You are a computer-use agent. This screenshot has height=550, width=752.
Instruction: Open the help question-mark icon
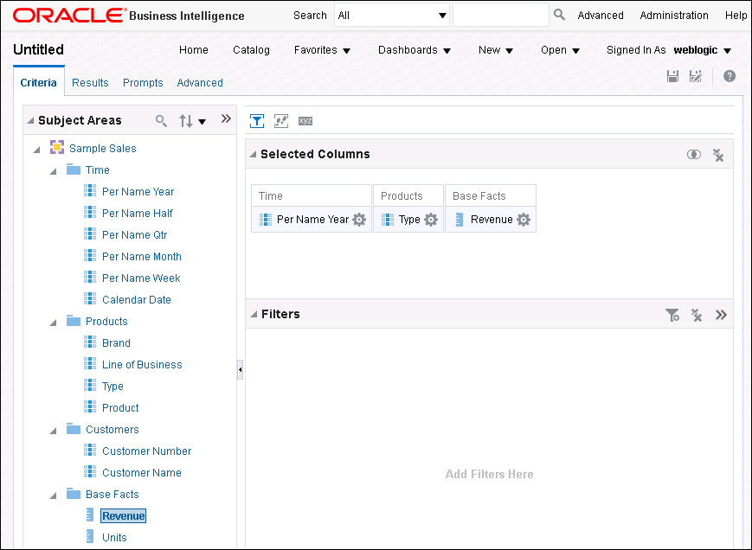tap(729, 76)
